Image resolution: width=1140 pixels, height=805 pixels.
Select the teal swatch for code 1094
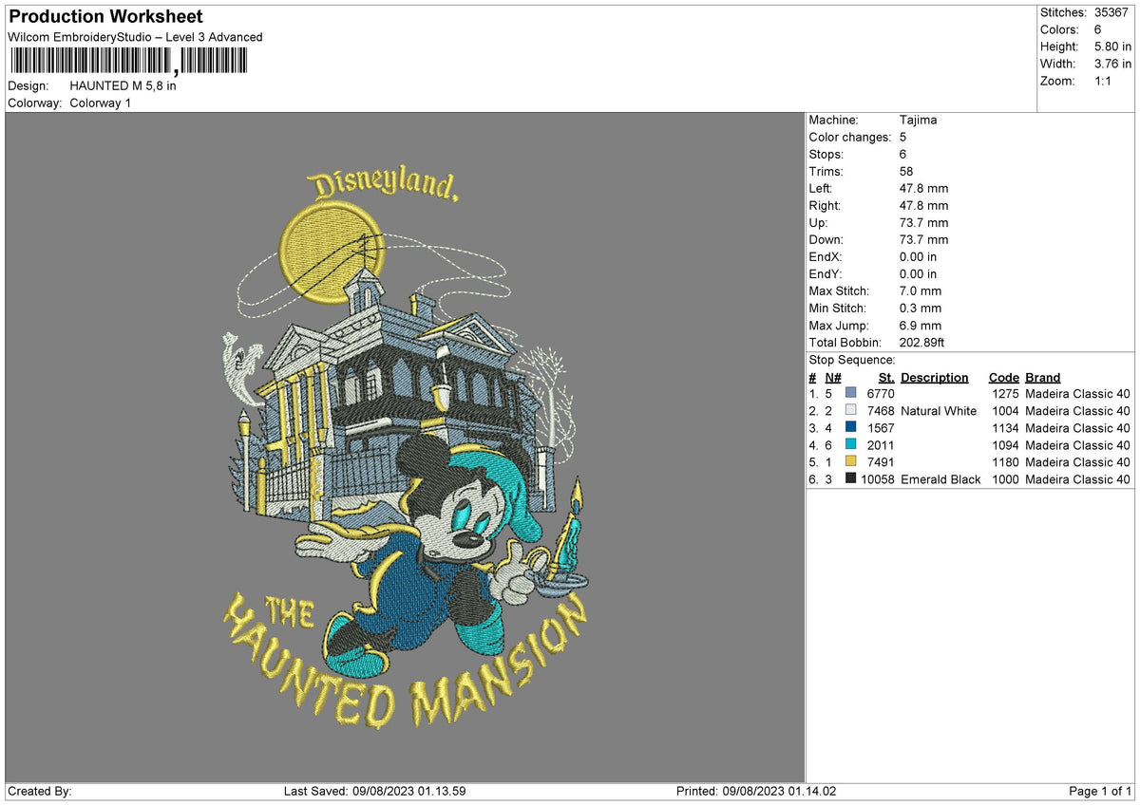click(x=850, y=445)
